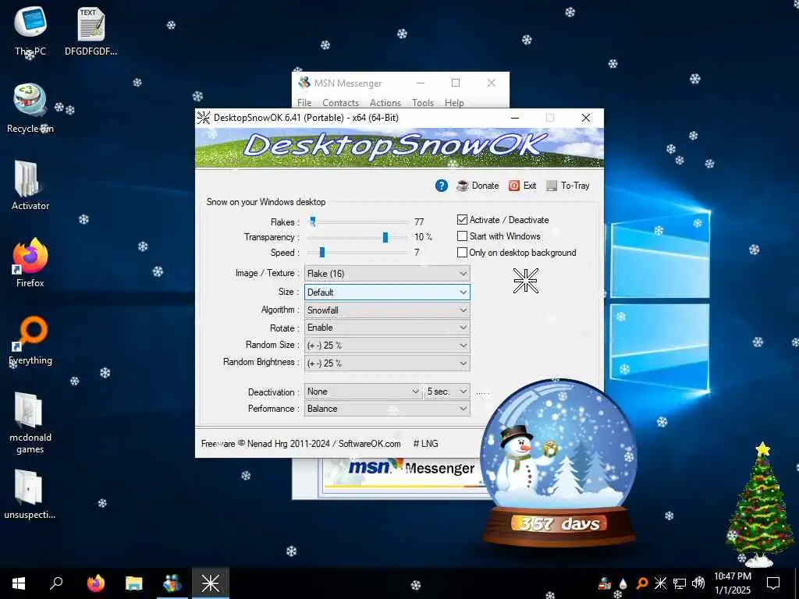Enable Start with Windows checkbox
The image size is (799, 599).
(462, 236)
